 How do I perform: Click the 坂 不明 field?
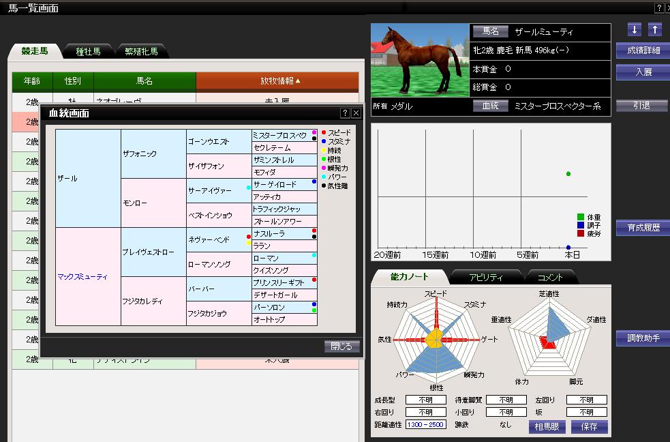[586, 412]
